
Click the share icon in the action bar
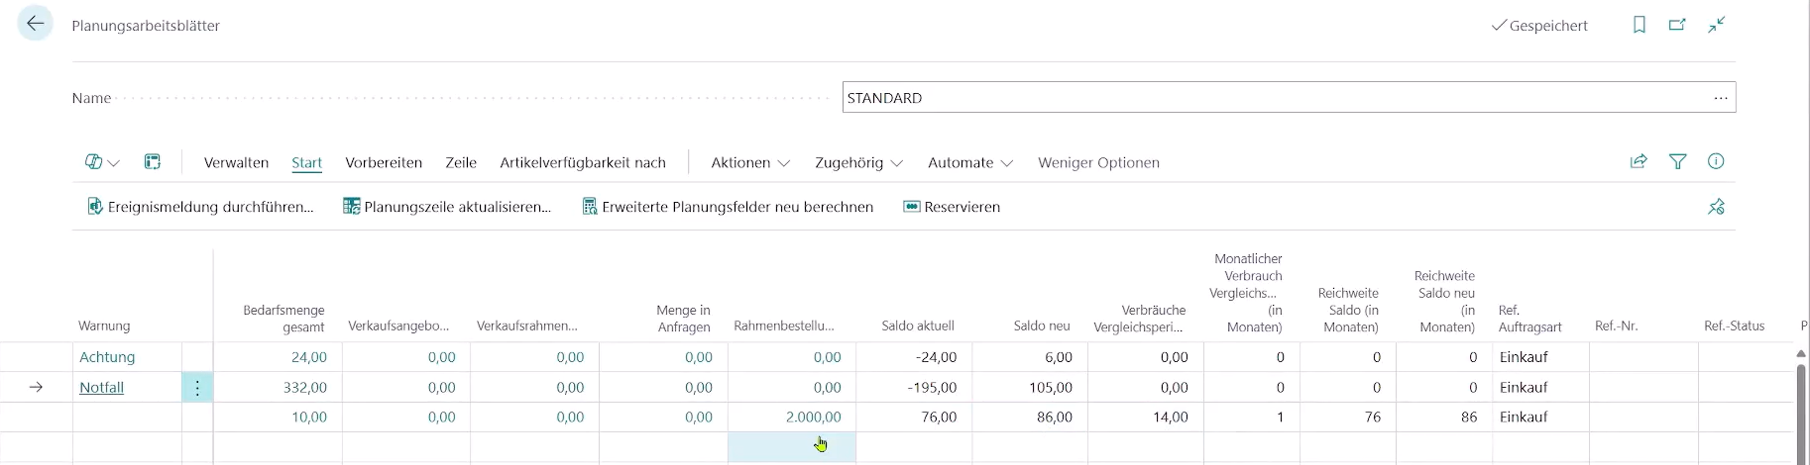click(1639, 161)
